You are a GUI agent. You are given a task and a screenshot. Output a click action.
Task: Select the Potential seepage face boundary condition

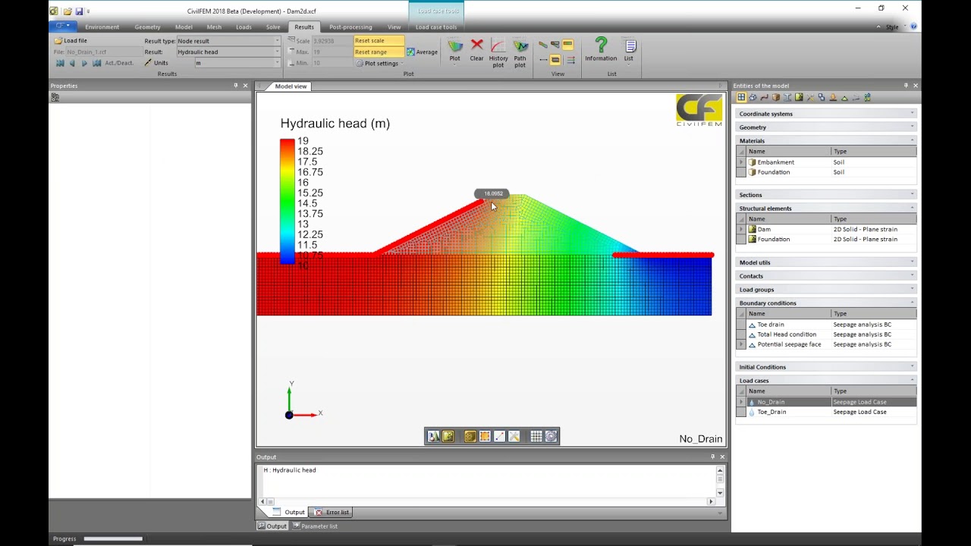pos(825,344)
